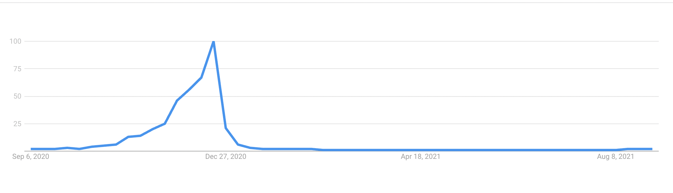This screenshot has width=673, height=193.
Task: Click the 75 value on the y-axis
Action: pyautogui.click(x=18, y=69)
